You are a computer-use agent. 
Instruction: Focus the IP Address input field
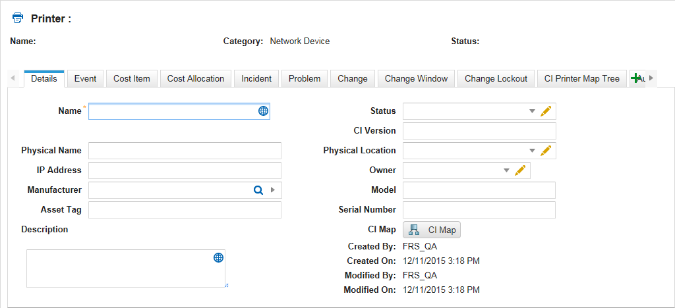click(x=185, y=170)
